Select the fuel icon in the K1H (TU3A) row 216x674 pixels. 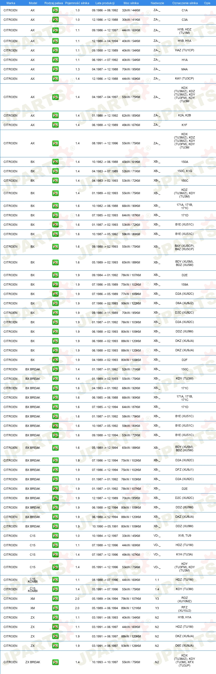click(56, 555)
